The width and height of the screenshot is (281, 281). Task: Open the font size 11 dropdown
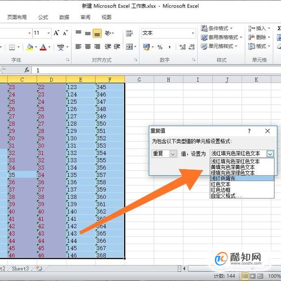48,33
